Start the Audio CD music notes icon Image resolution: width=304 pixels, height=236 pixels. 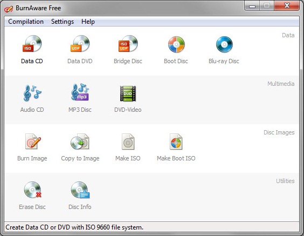[32, 93]
